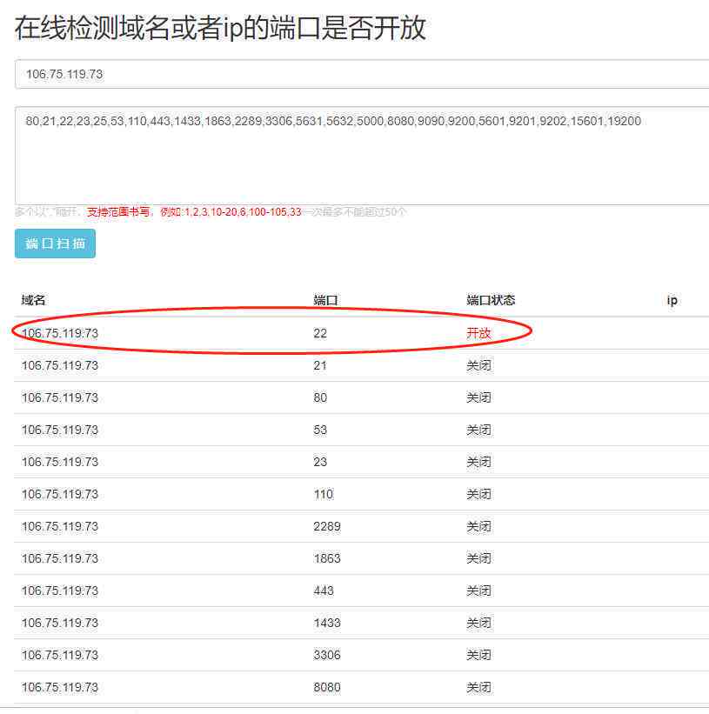Image resolution: width=709 pixels, height=714 pixels.
Task: Click domain 106.75.119.73 in port 53 row
Action: point(60,430)
